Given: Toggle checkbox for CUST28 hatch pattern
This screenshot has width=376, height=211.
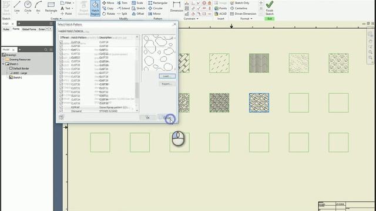Looking at the screenshot, I should coord(61,77).
